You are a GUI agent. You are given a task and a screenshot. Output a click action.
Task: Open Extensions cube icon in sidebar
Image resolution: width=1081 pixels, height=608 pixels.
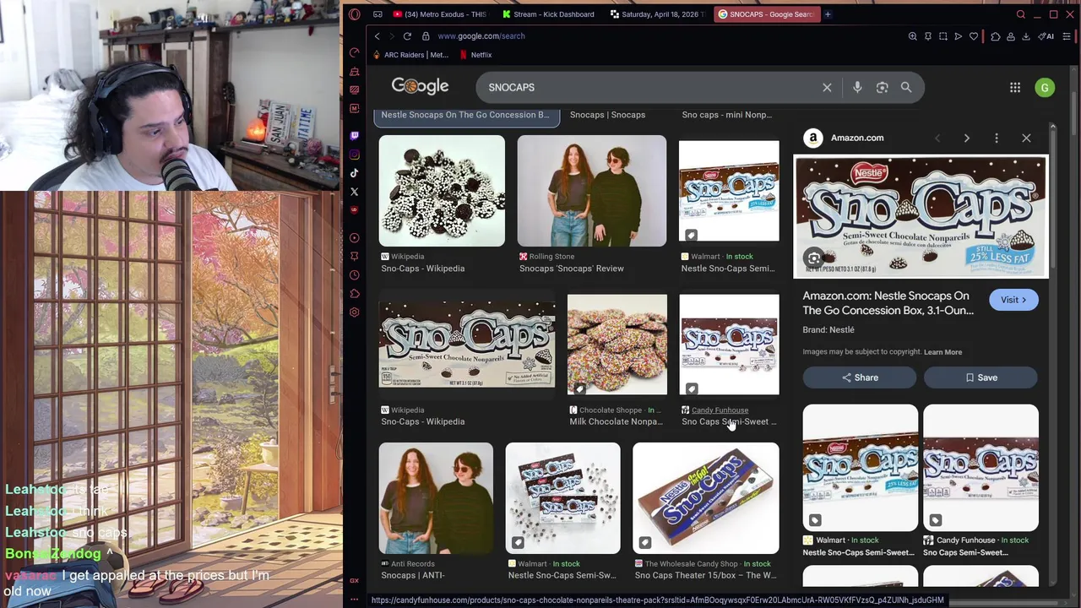click(354, 294)
